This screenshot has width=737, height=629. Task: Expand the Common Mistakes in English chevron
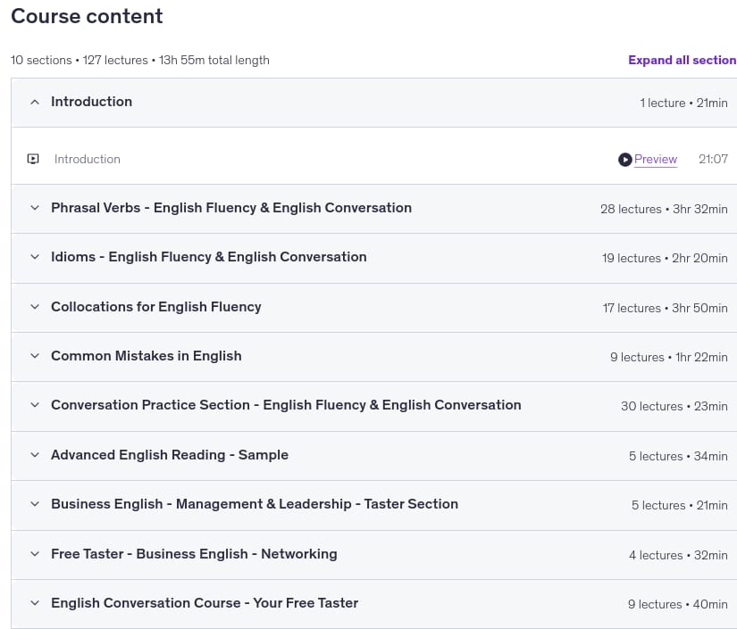pos(35,356)
